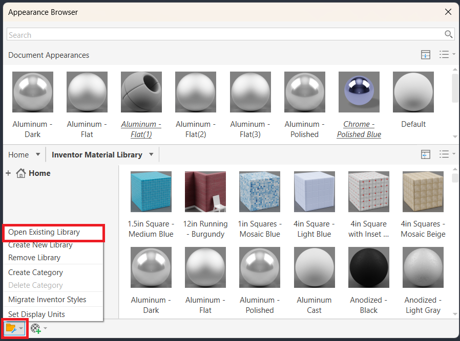The image size is (460, 341).
Task: Choose Open Existing Library menu item
Action: pos(53,232)
